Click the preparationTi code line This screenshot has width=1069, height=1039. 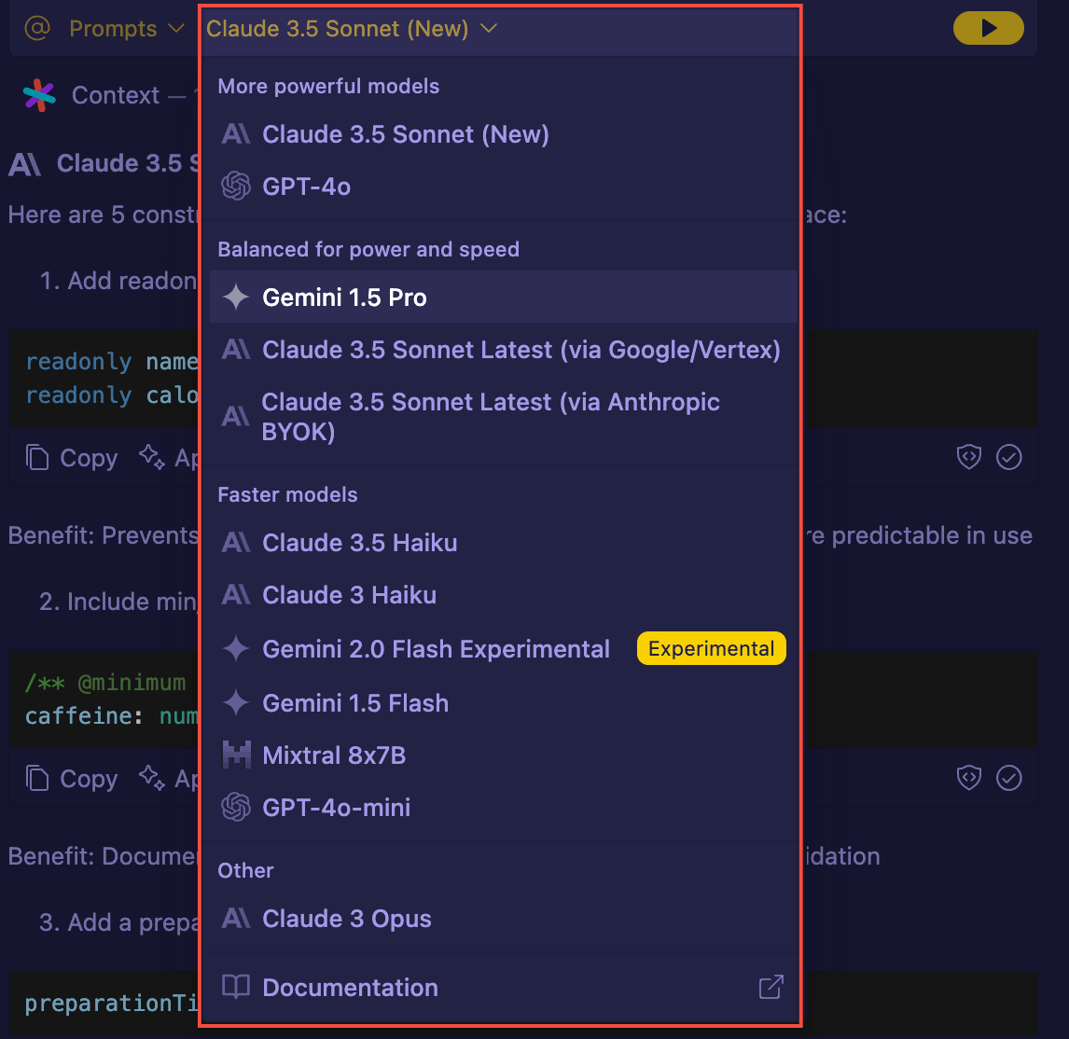pyautogui.click(x=112, y=1004)
